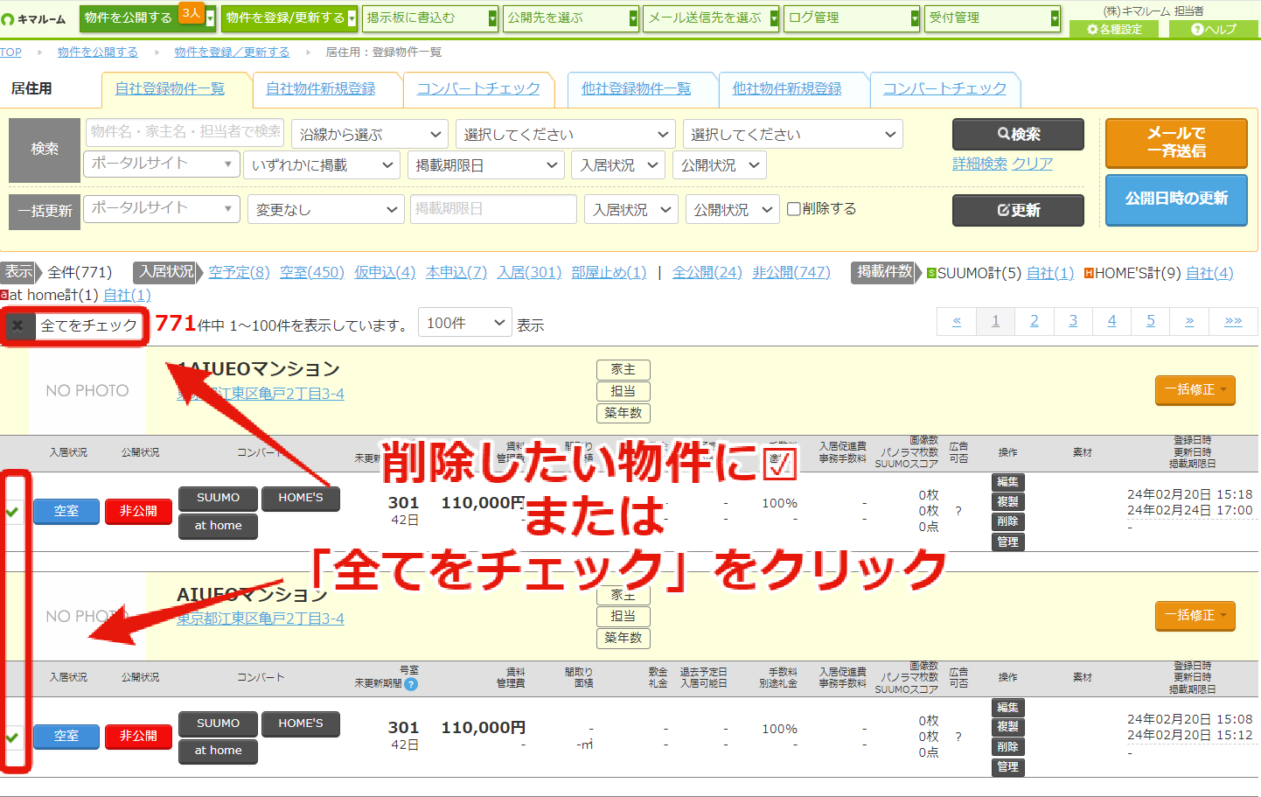This screenshot has height=797, width=1261.
Task: Click first listing's SUUMO convert button
Action: point(218,498)
